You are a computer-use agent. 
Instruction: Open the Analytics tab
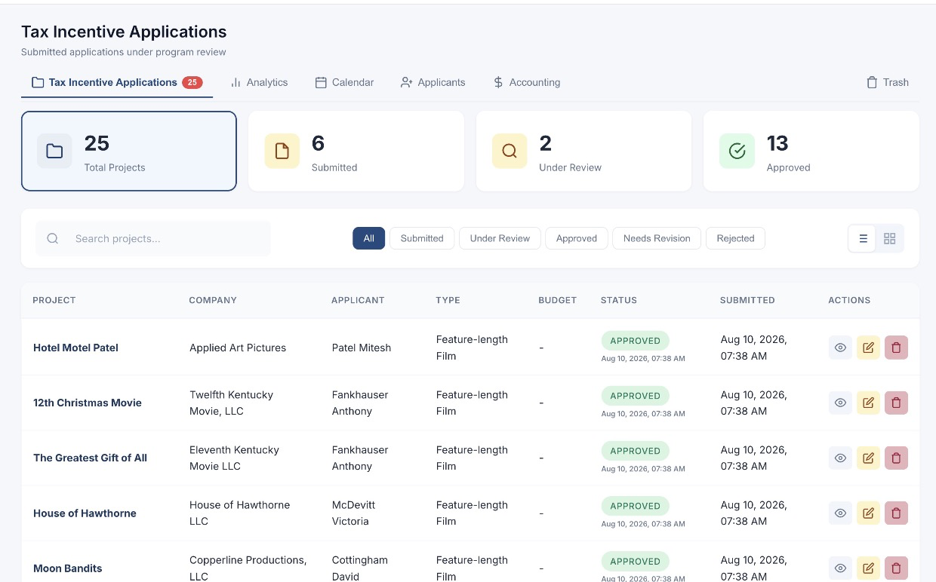(259, 82)
